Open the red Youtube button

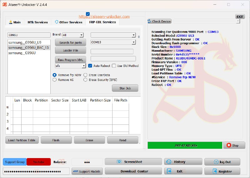tap(38, 162)
